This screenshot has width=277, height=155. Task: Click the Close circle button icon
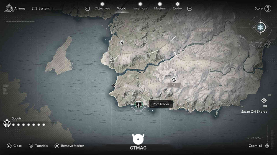[9, 146]
